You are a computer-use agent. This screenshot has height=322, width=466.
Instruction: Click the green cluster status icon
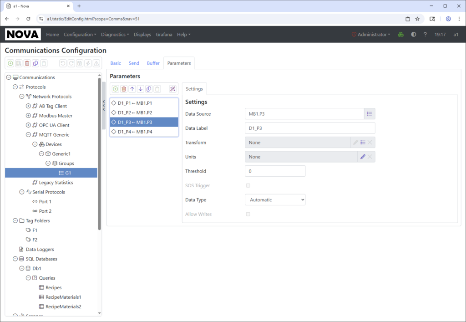(x=400, y=35)
